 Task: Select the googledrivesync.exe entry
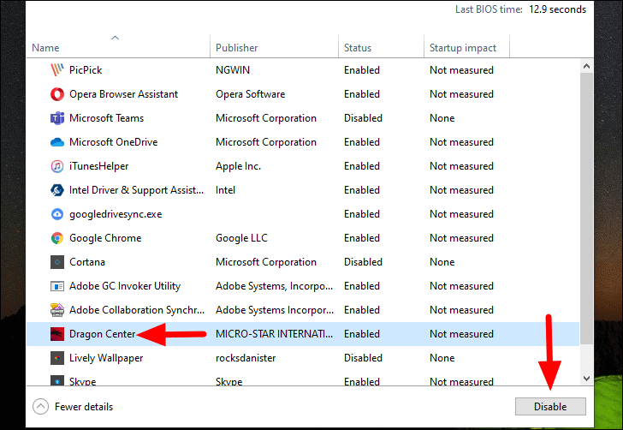click(x=116, y=214)
